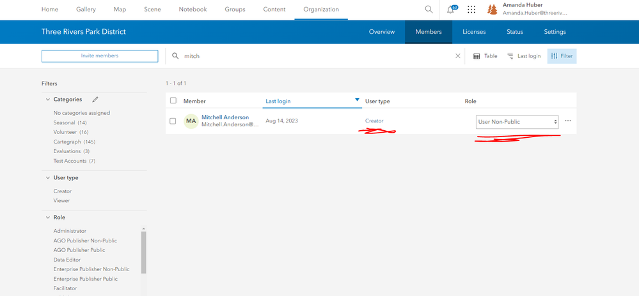Open the Map tab
This screenshot has height=296, width=639.
[x=120, y=10]
